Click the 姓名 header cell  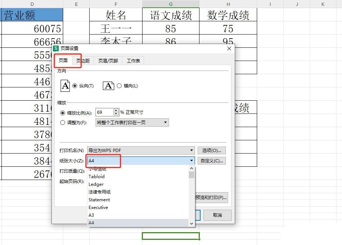[116, 15]
